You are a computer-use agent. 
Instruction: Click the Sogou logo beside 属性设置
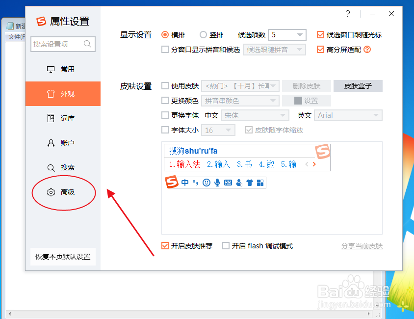(41, 22)
